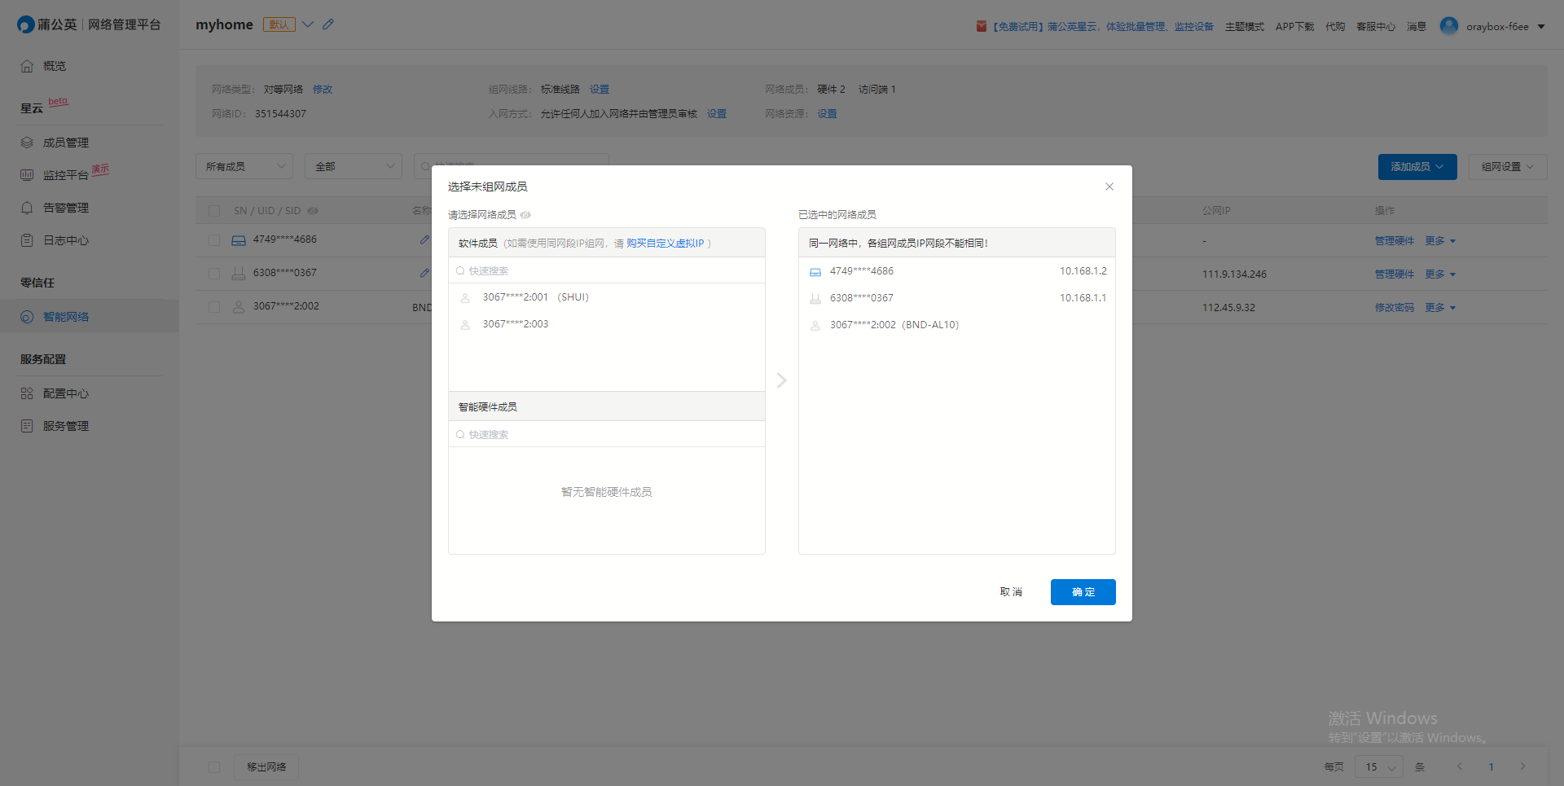Close the select-member dialog with X
The image size is (1564, 786).
1109,187
